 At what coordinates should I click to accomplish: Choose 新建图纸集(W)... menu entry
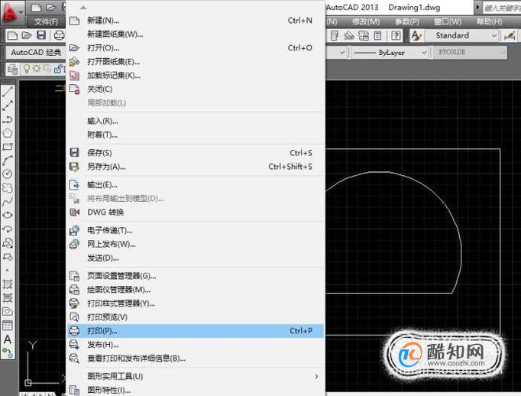click(196, 34)
